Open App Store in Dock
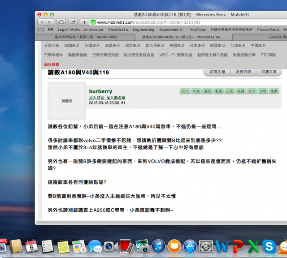Image resolution: width=287 pixels, height=258 pixels. [x=190, y=246]
